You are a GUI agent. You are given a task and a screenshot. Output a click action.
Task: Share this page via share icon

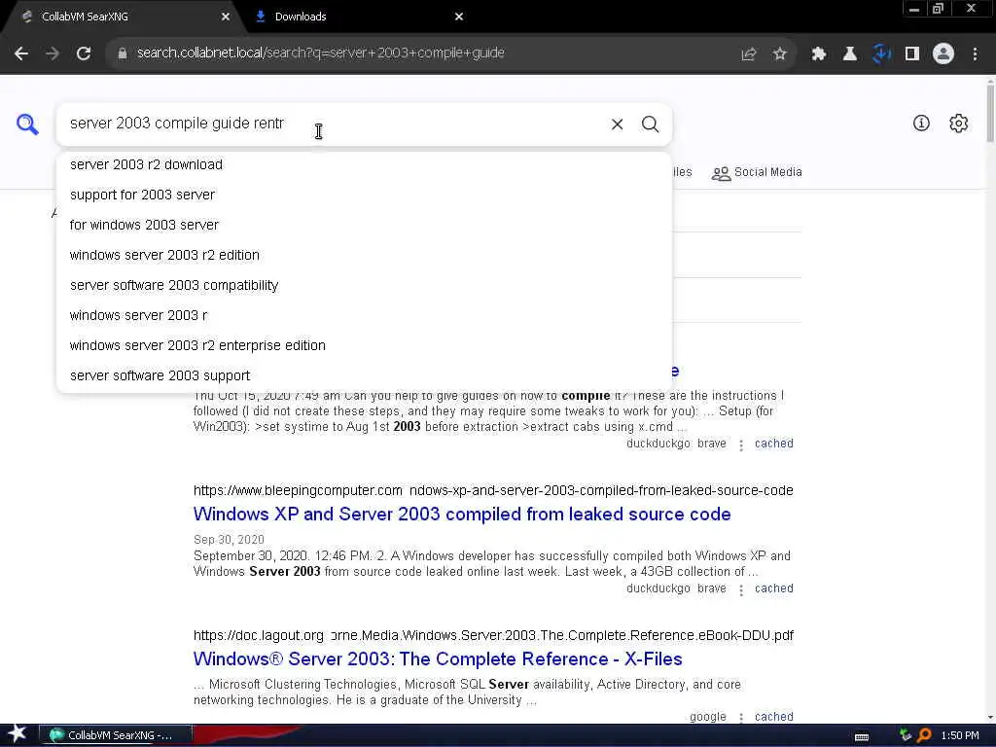(749, 53)
